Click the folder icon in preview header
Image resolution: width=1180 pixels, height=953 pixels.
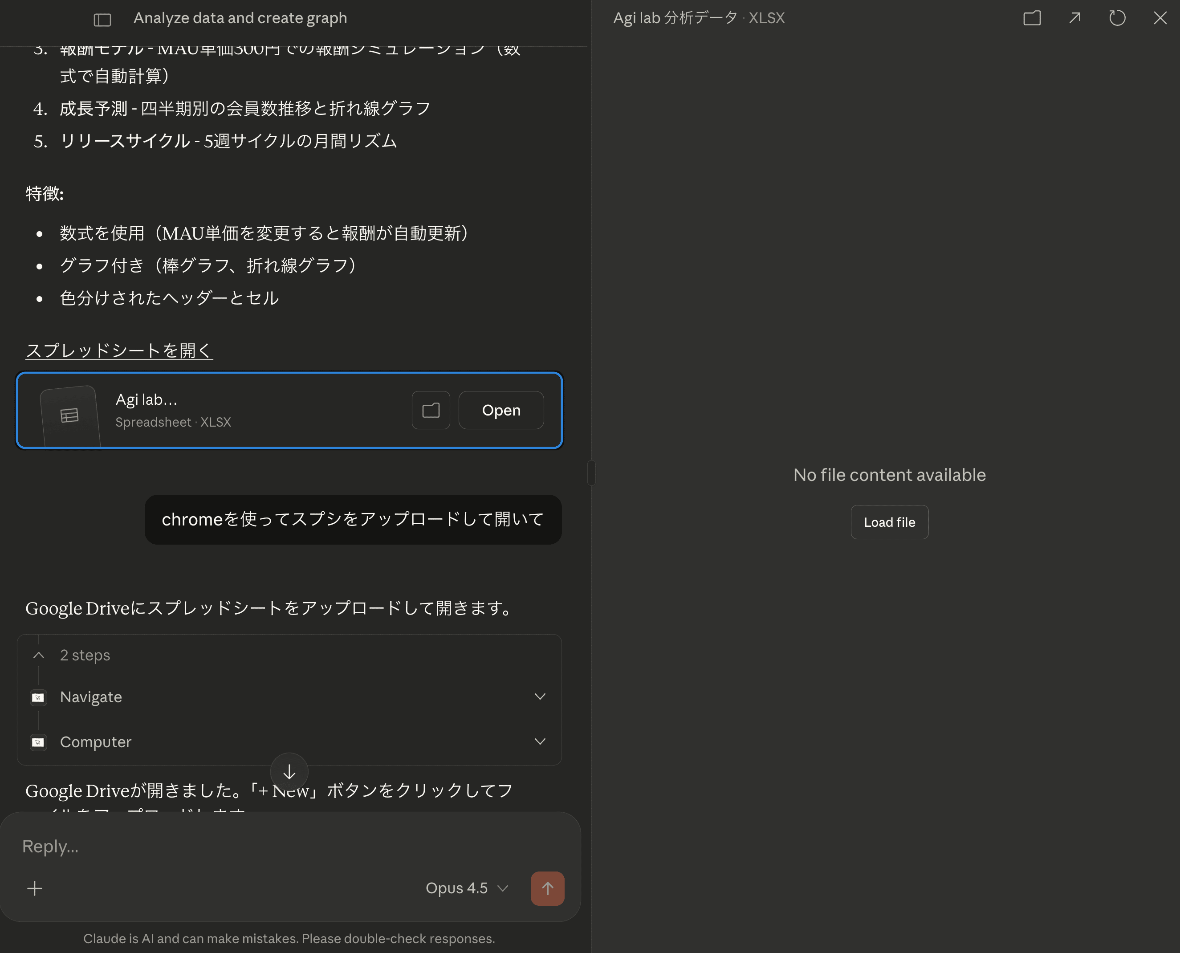point(1032,18)
